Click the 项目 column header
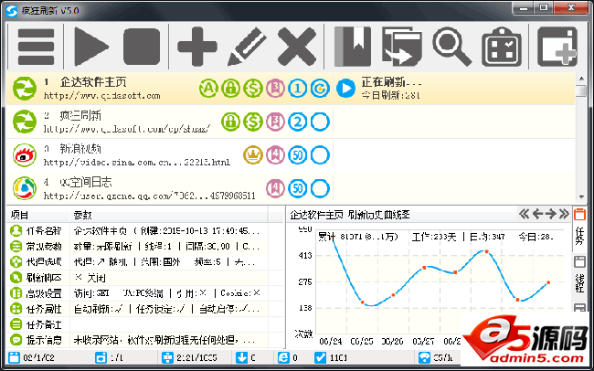The width and height of the screenshot is (594, 371). pyautogui.click(x=38, y=216)
